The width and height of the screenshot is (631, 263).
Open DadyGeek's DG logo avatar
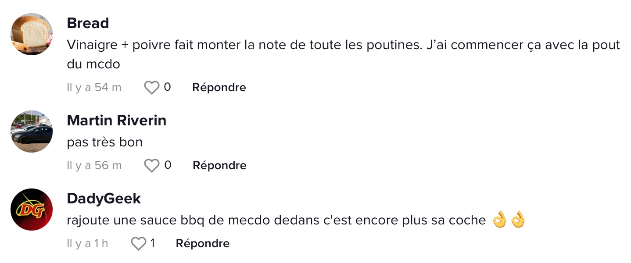(x=32, y=210)
